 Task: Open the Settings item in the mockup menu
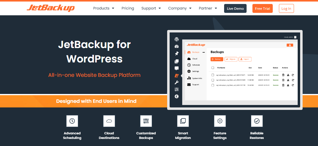(193, 71)
